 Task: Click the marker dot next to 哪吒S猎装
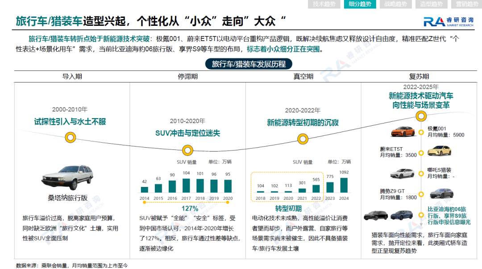tap(421, 174)
